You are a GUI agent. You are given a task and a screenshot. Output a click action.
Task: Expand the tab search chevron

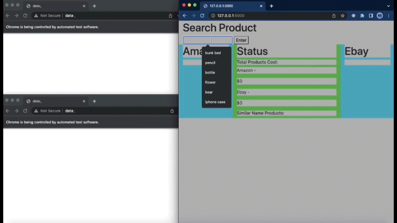[x=388, y=6]
